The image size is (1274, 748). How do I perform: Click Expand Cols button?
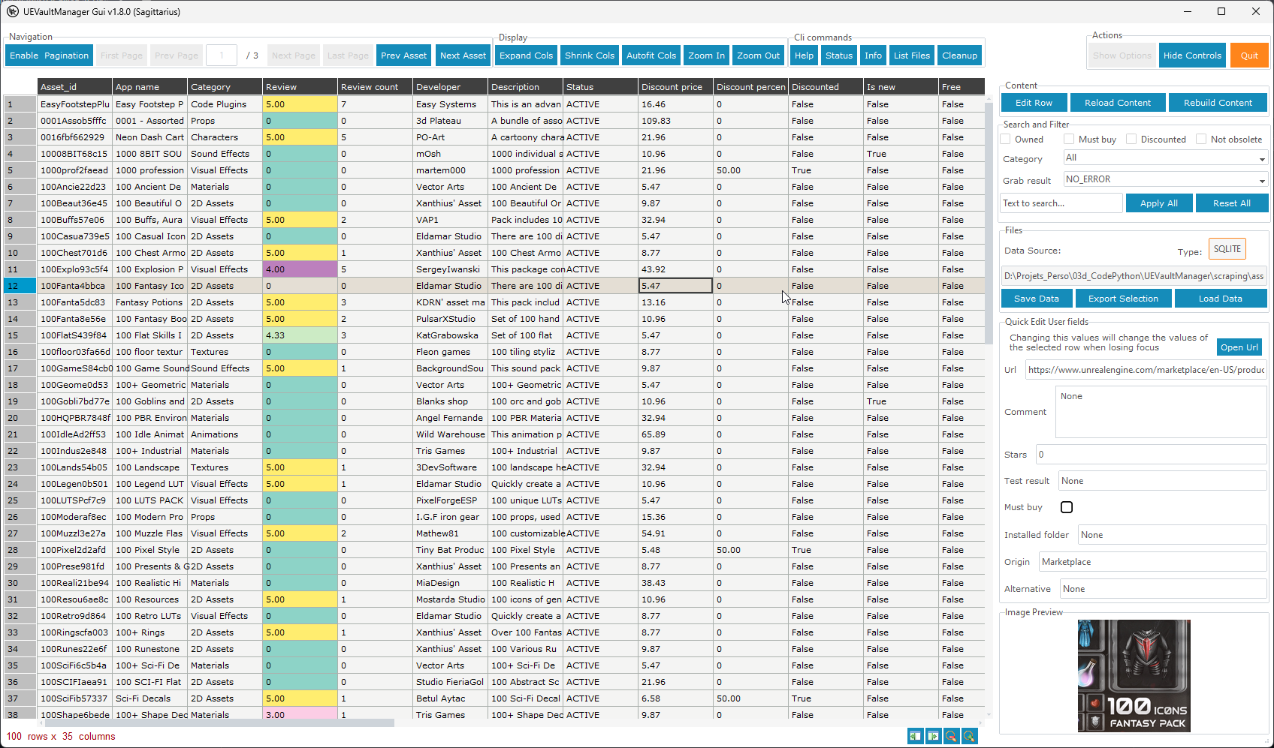tap(526, 56)
